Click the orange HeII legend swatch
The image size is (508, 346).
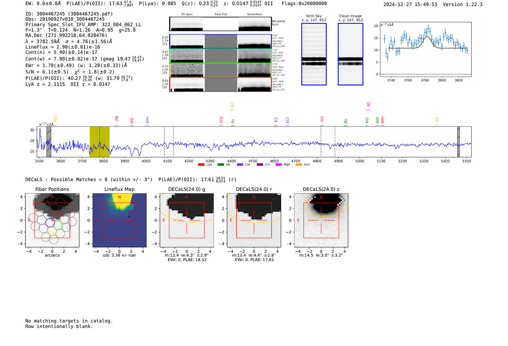tap(299, 164)
